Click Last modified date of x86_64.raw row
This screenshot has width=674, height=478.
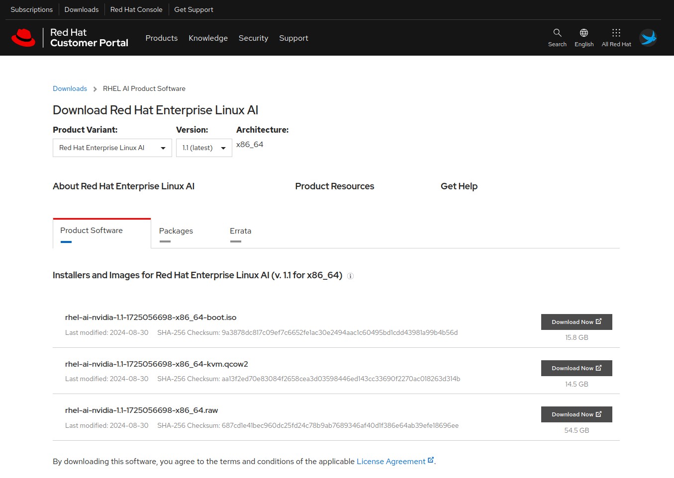107,426
